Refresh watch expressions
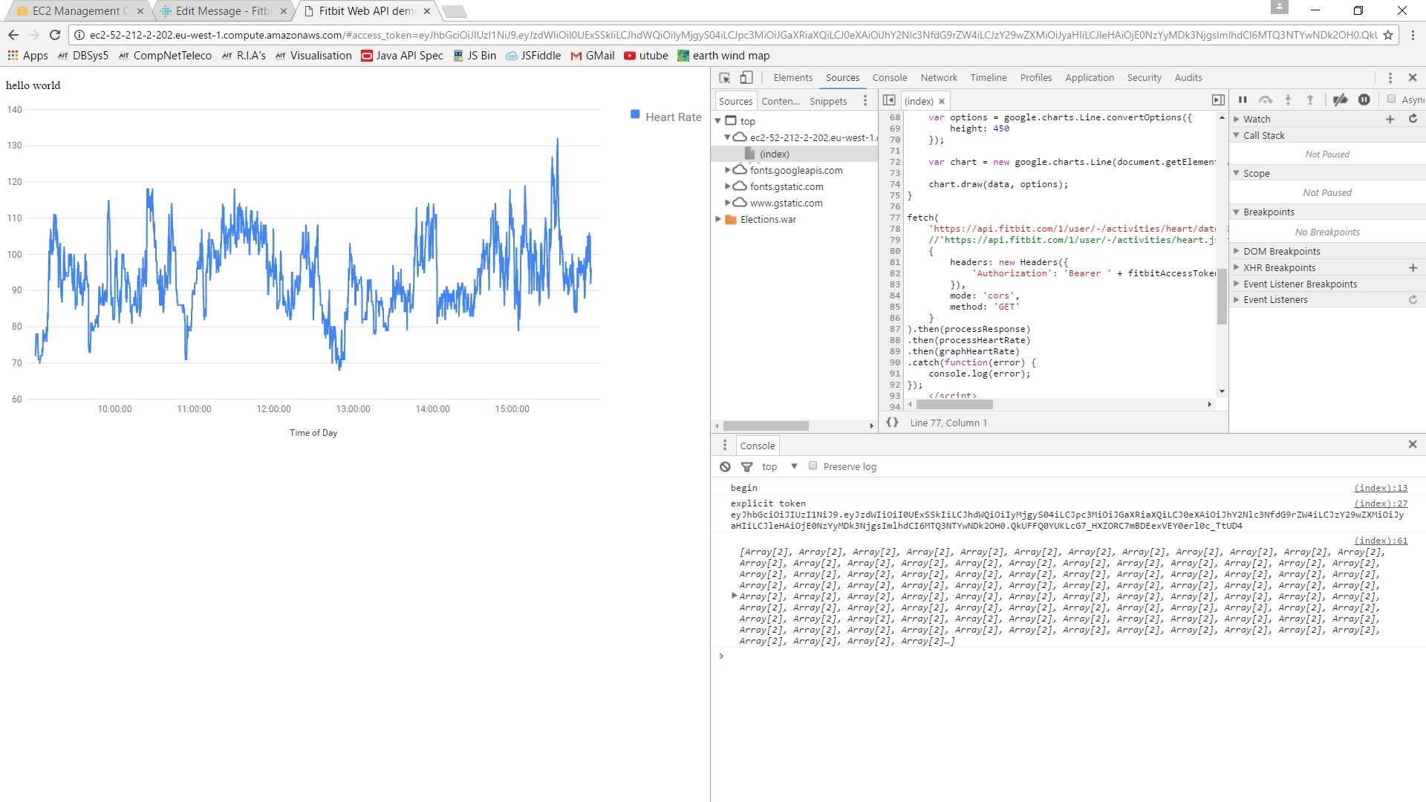Viewport: 1426px width, 802px height. pyautogui.click(x=1413, y=119)
